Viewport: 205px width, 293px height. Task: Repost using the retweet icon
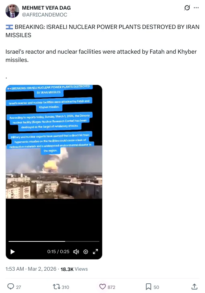tap(56, 287)
